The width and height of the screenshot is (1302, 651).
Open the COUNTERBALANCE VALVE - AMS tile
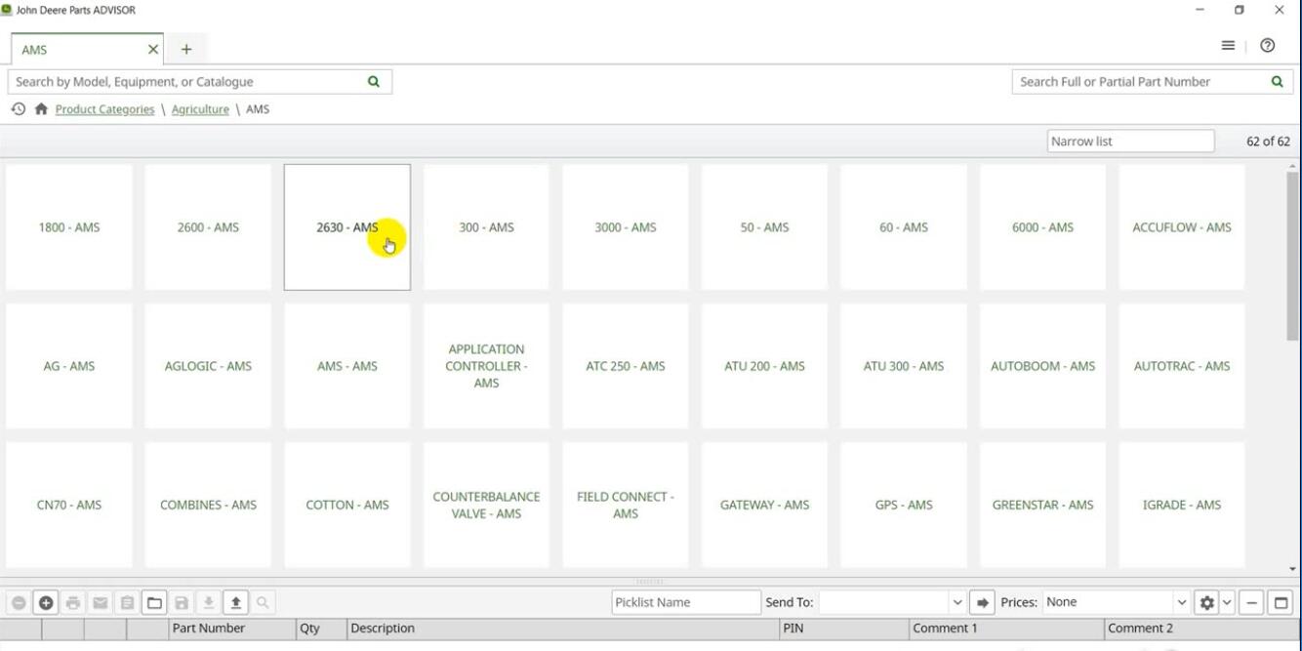click(486, 505)
